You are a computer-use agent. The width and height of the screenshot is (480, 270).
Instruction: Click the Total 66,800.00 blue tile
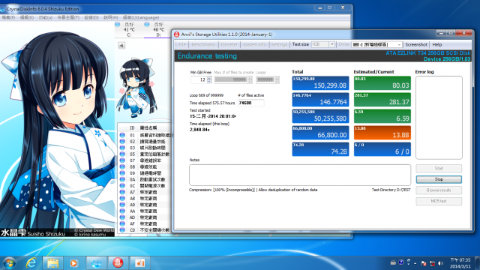[x=320, y=133]
